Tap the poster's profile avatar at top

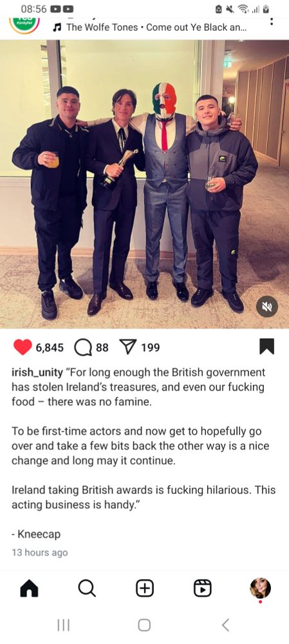tap(24, 24)
